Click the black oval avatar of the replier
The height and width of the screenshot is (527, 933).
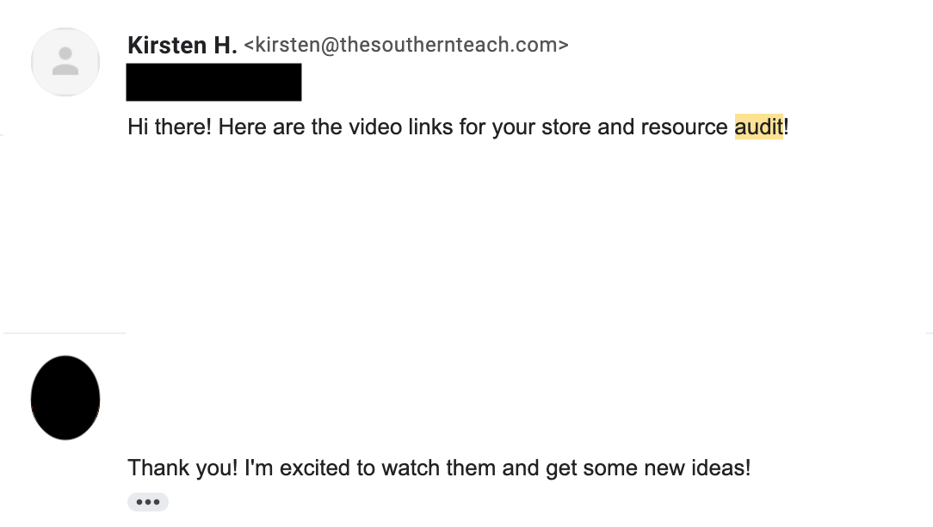tap(65, 398)
